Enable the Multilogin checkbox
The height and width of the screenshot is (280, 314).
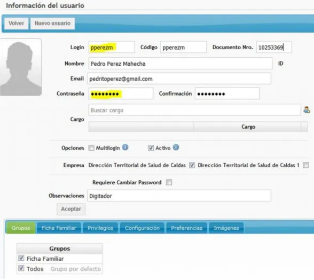(91, 148)
